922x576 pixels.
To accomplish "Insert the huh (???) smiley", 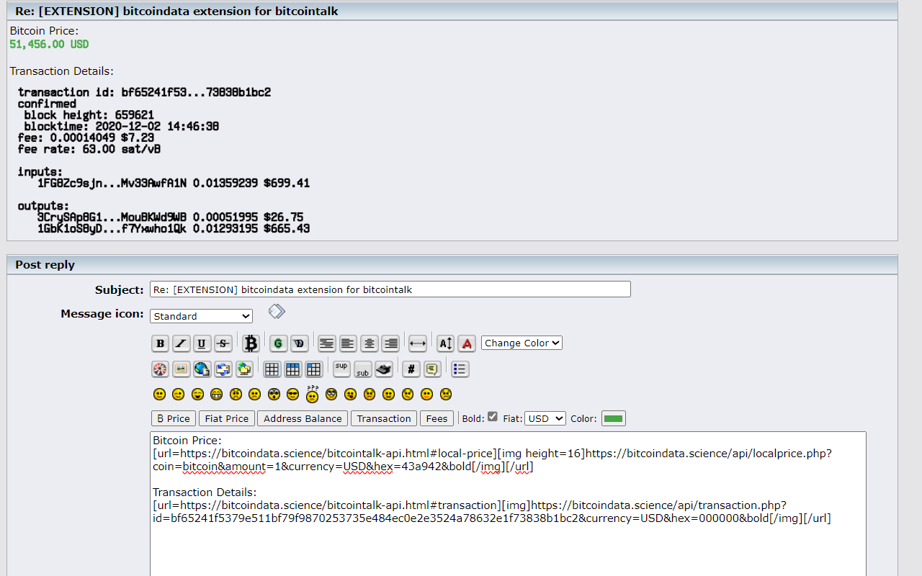I will (x=313, y=393).
